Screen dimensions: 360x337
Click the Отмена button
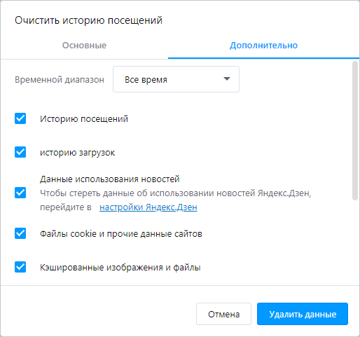223,314
